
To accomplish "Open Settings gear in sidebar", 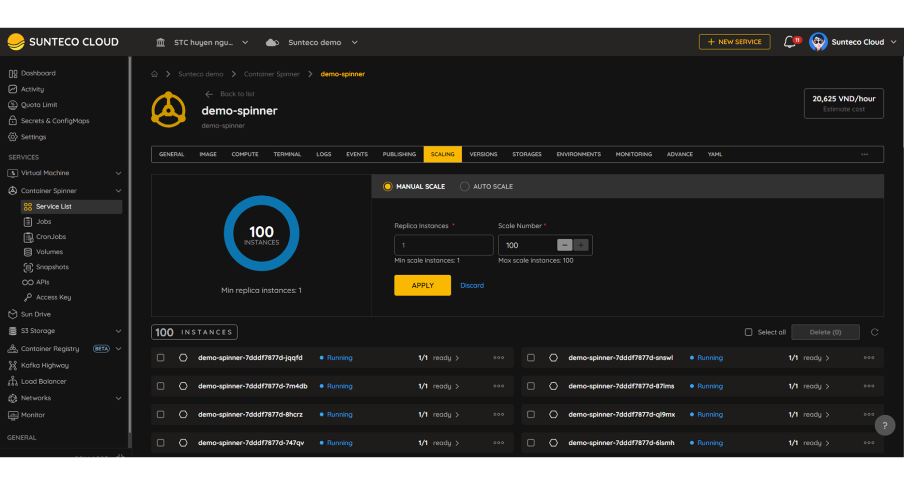I will (13, 137).
